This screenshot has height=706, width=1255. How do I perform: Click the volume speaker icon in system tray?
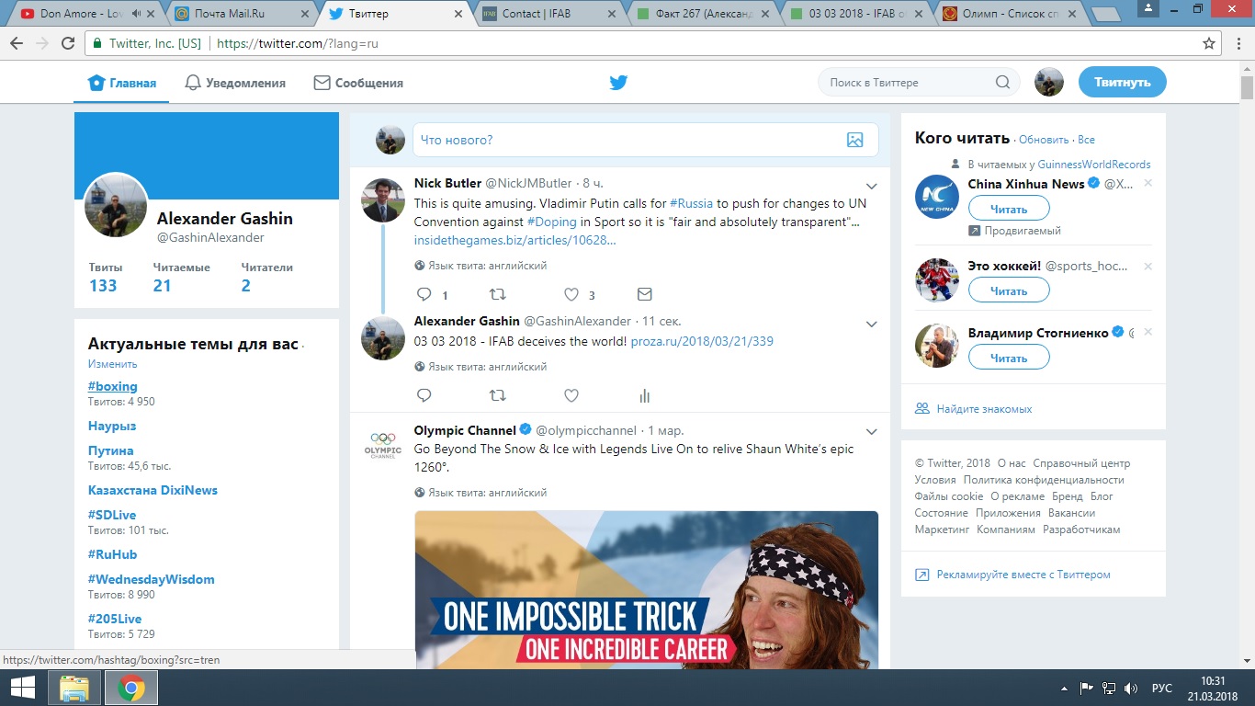click(1131, 688)
